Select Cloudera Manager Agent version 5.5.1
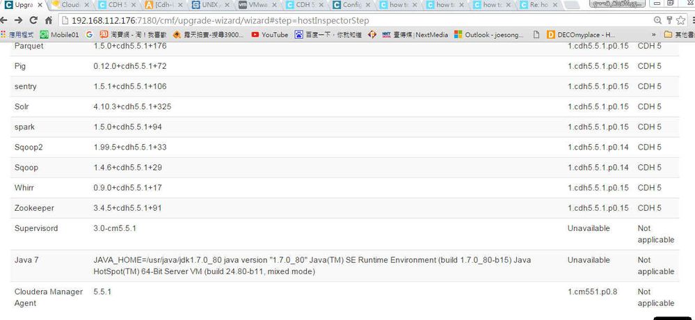Screen dimensions: 695x320 coord(102,292)
